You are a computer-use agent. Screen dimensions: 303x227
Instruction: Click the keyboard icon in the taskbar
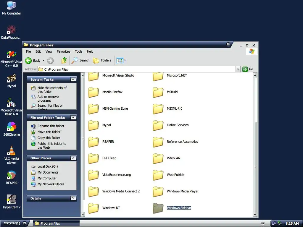[x=263, y=223]
